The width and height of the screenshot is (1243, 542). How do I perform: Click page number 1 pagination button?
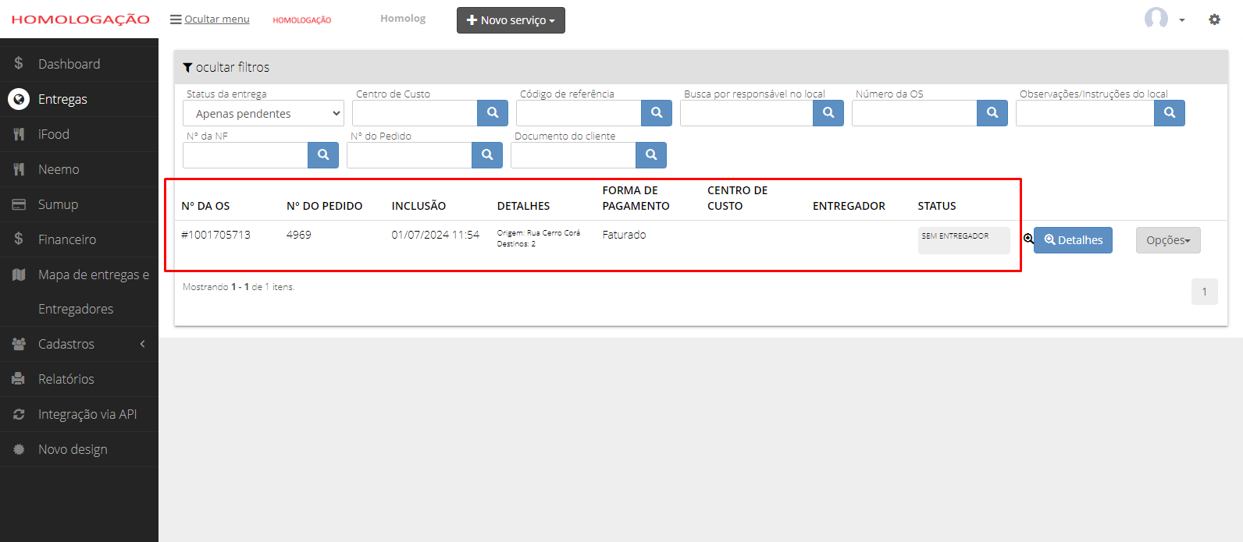(1204, 292)
